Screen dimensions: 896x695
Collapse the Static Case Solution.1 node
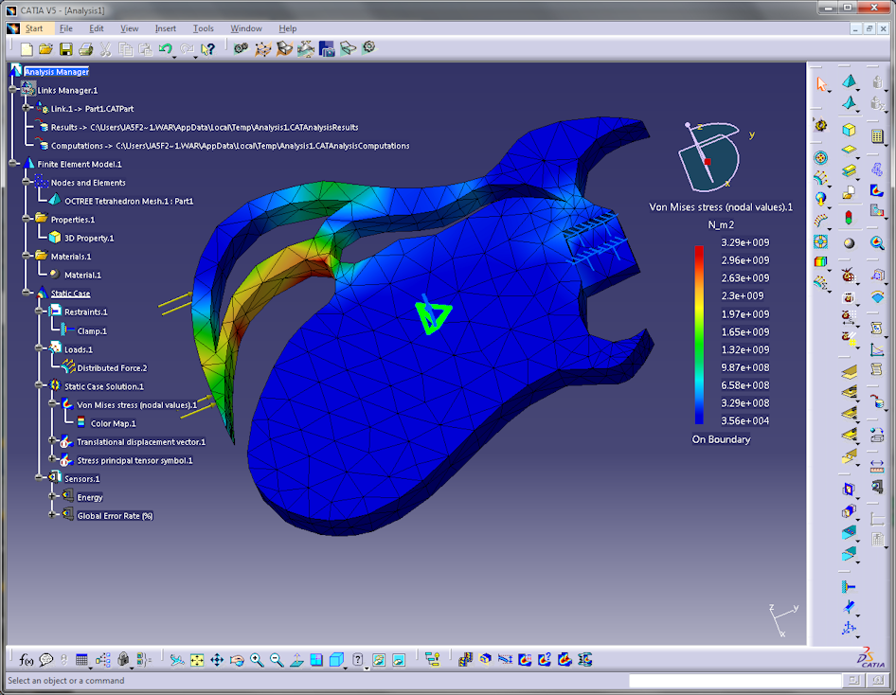(40, 386)
